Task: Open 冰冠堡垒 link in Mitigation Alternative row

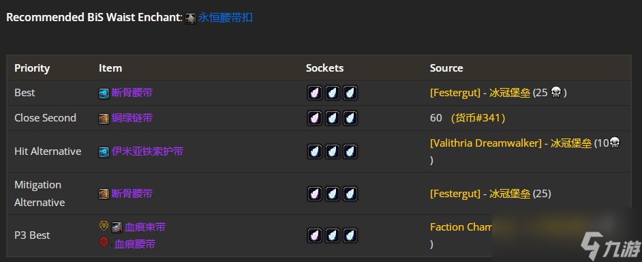Action: [510, 194]
